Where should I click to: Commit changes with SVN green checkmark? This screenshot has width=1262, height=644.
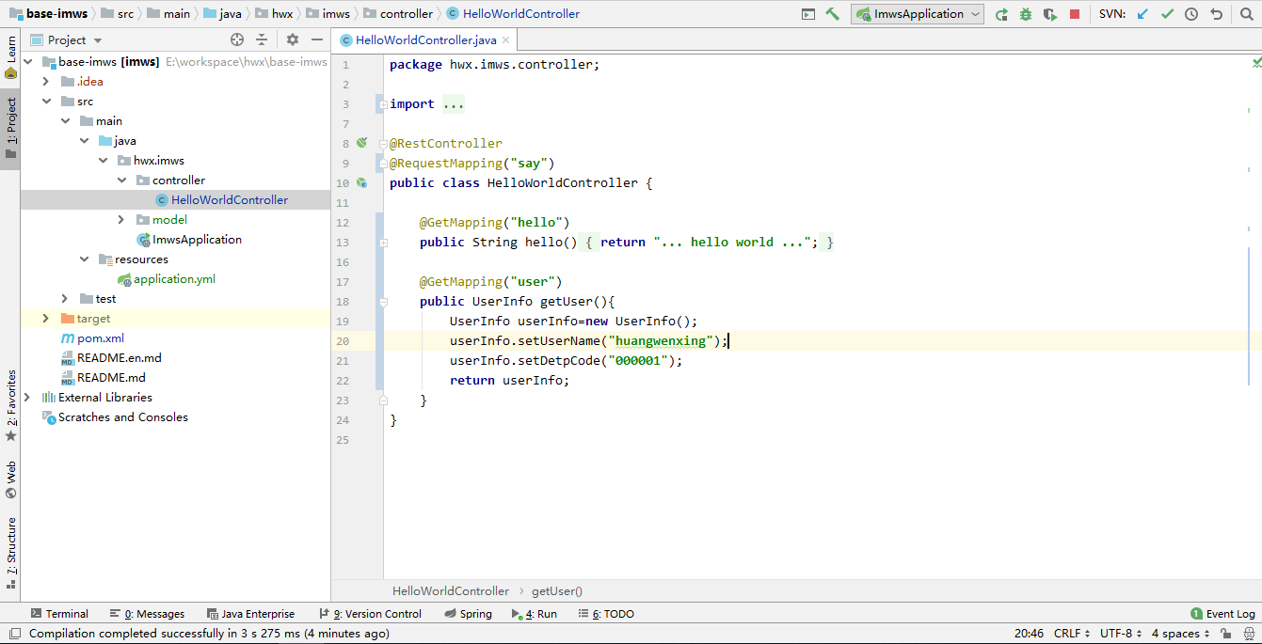pyautogui.click(x=1167, y=14)
